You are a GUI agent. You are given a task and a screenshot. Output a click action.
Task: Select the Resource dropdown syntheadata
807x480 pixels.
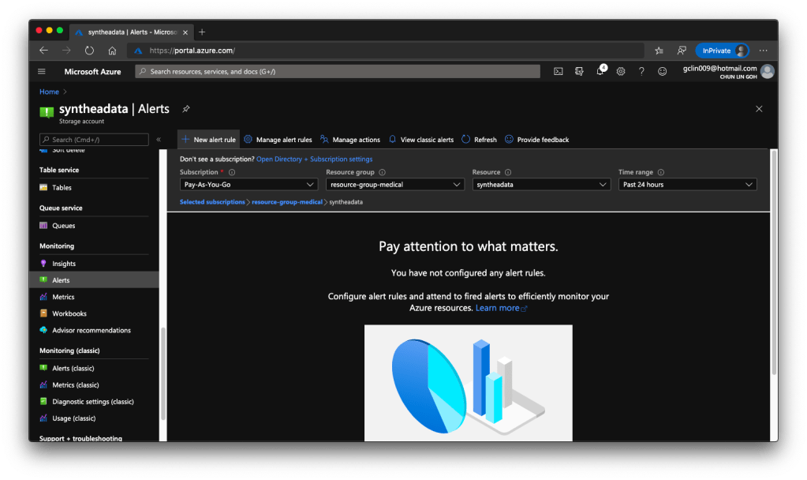tap(541, 185)
